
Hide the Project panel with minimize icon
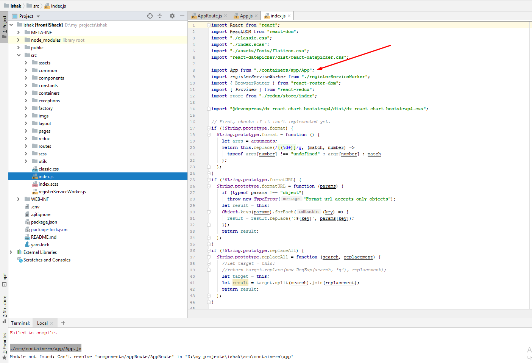point(182,16)
